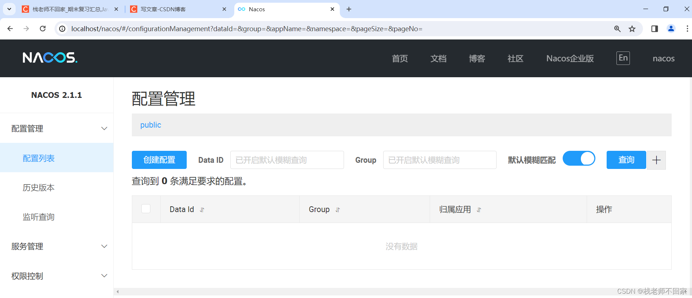Select the public namespace
692x298 pixels.
pyautogui.click(x=151, y=125)
